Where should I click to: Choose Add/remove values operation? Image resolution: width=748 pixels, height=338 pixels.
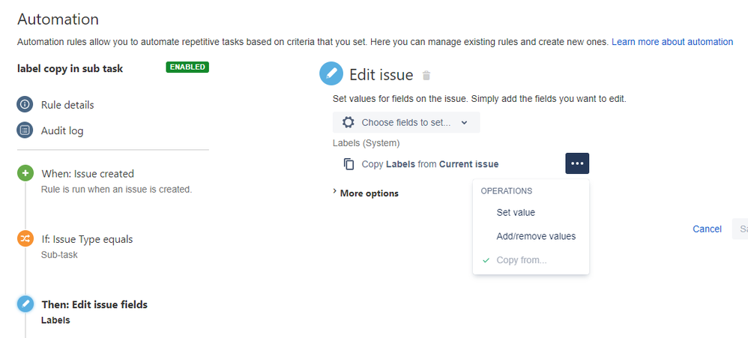coord(536,236)
